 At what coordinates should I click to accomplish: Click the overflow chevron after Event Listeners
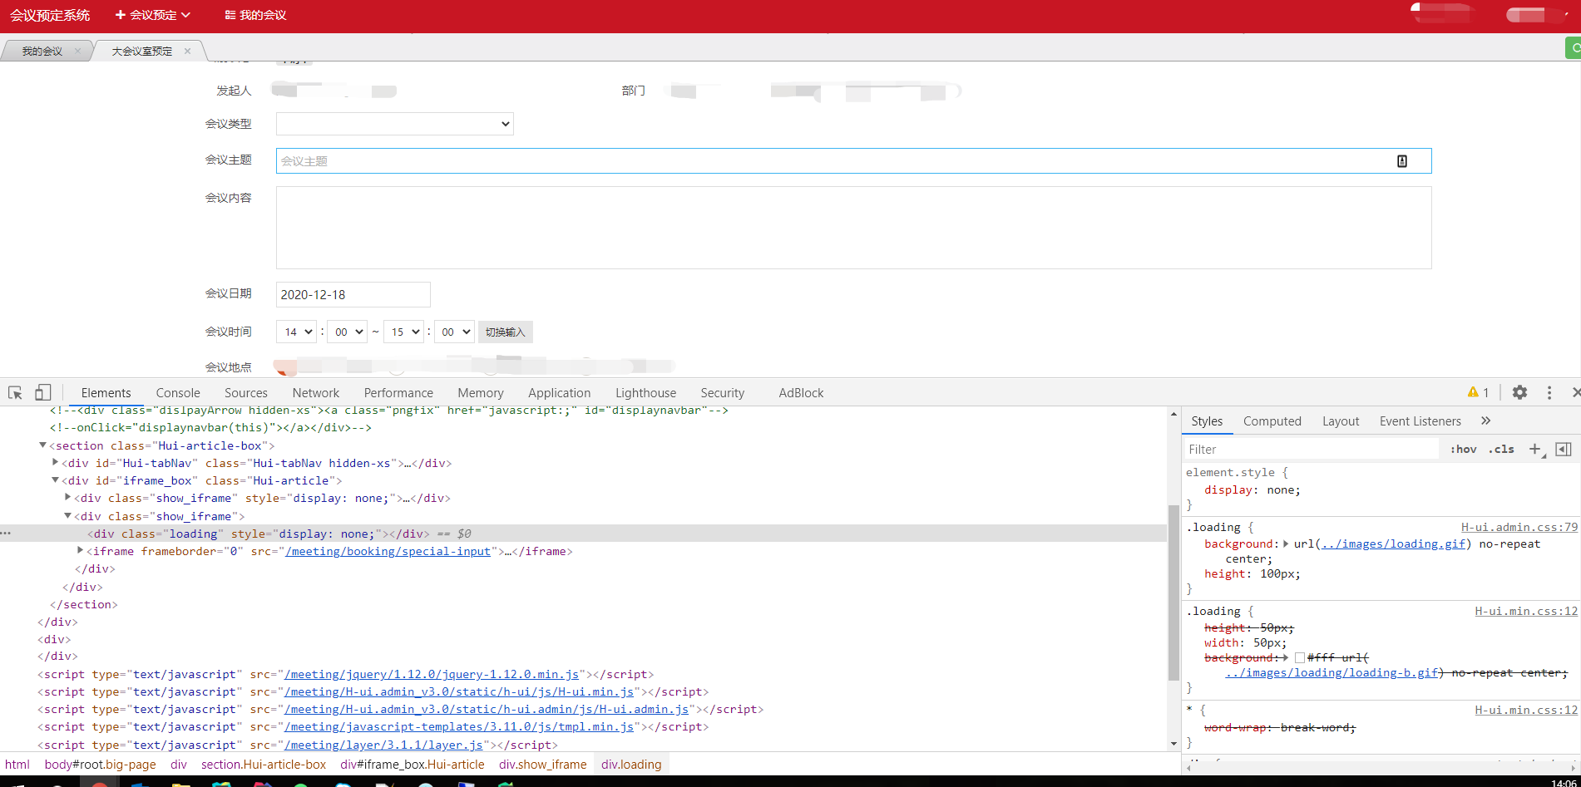point(1486,421)
